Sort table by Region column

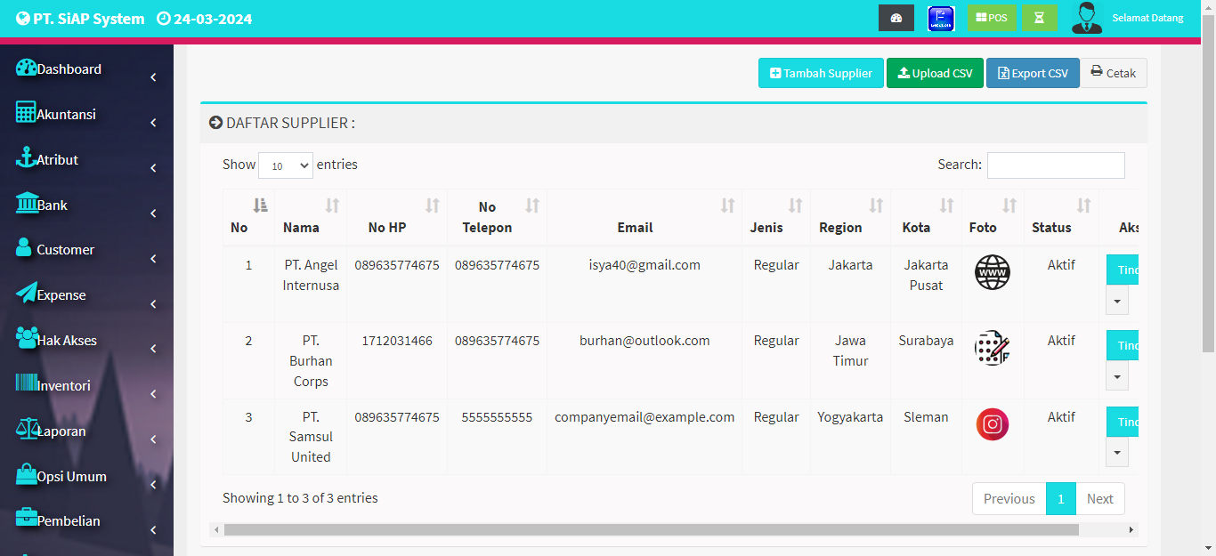[x=850, y=217]
